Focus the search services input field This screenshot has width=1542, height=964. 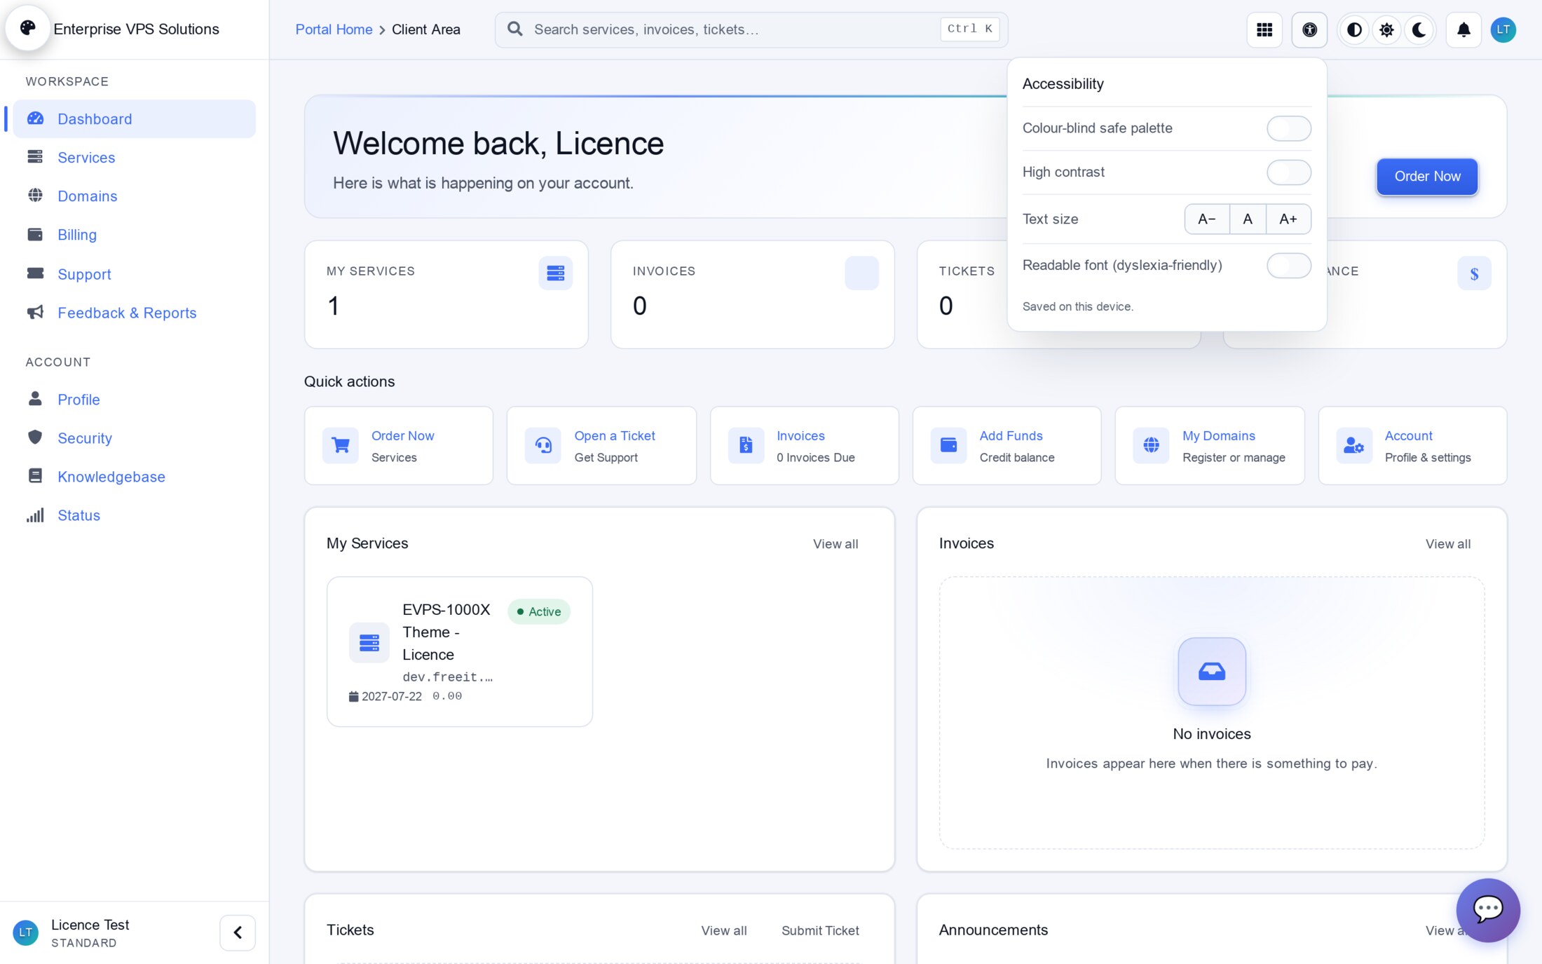(x=751, y=29)
